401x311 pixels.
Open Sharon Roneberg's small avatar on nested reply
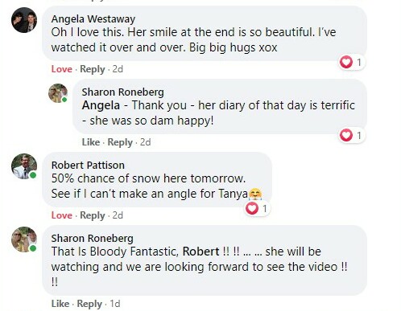click(x=58, y=93)
